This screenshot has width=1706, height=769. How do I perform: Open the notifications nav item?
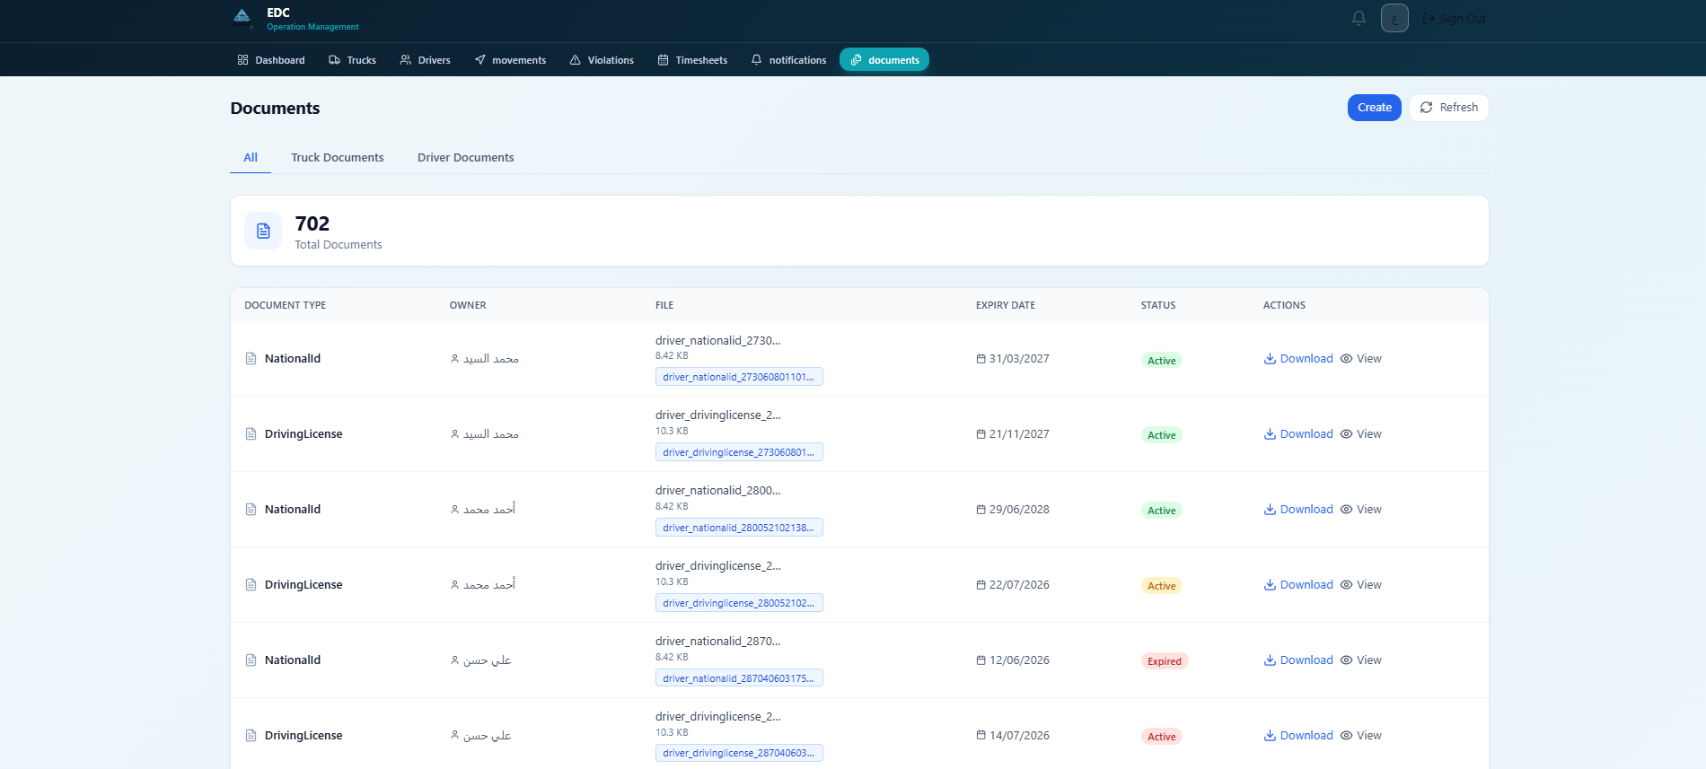(x=788, y=60)
